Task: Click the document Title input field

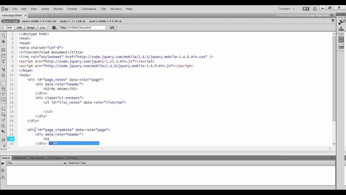Action: coord(87,28)
